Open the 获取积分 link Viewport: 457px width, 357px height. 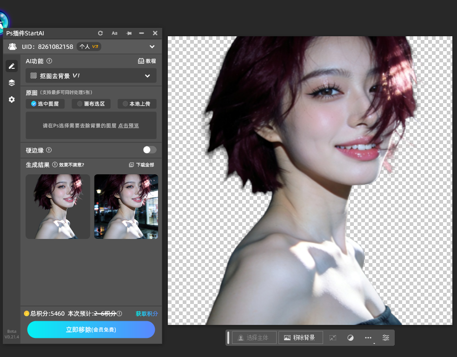coord(146,314)
